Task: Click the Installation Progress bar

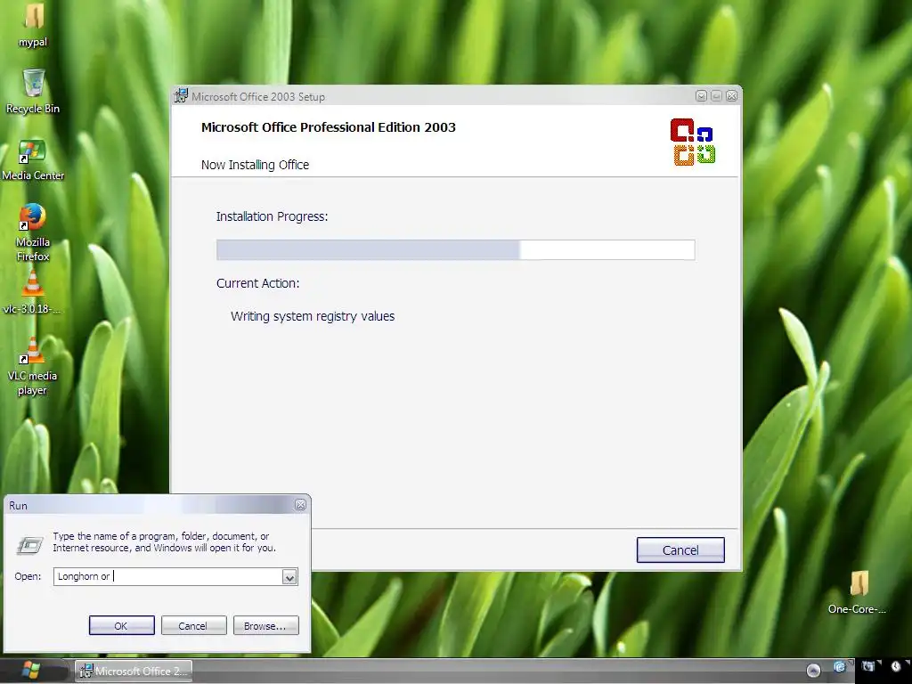Action: click(x=455, y=249)
